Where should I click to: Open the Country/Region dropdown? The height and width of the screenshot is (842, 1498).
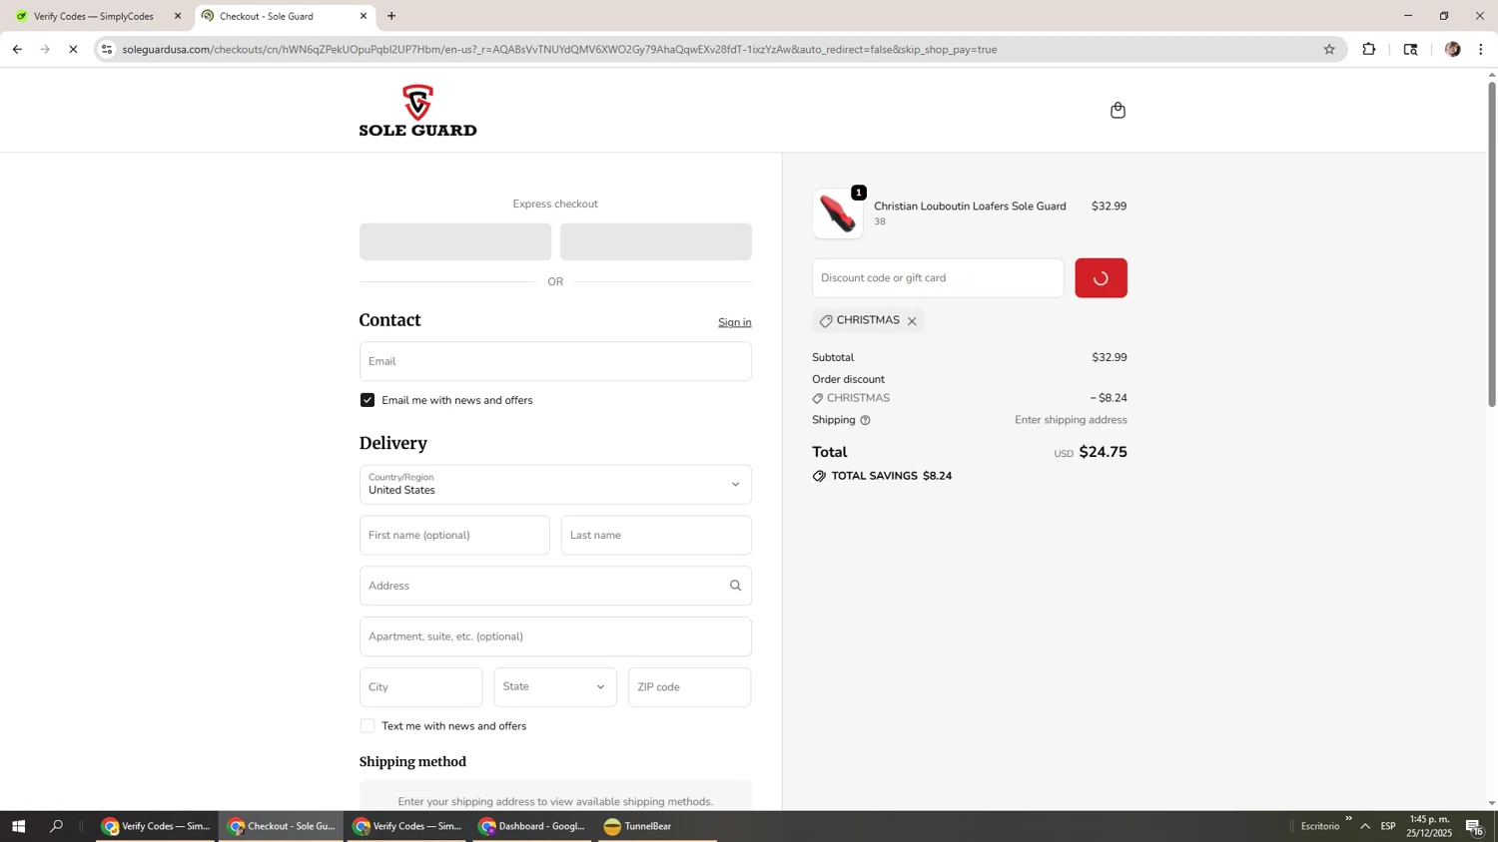[x=555, y=485]
